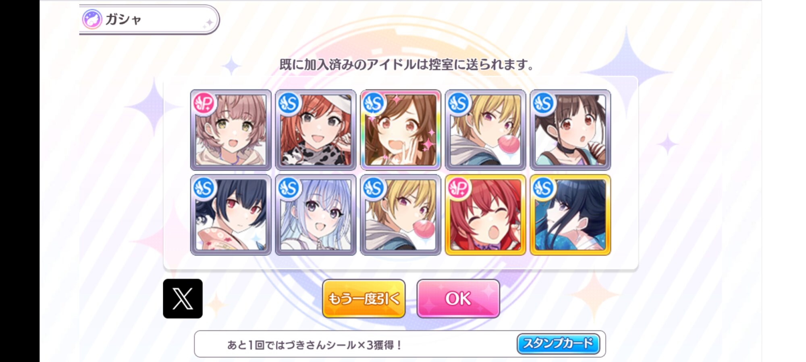Viewport: 806px width, 362px height.
Task: Select the orange-haired girl in cow print card
Action: click(316, 130)
